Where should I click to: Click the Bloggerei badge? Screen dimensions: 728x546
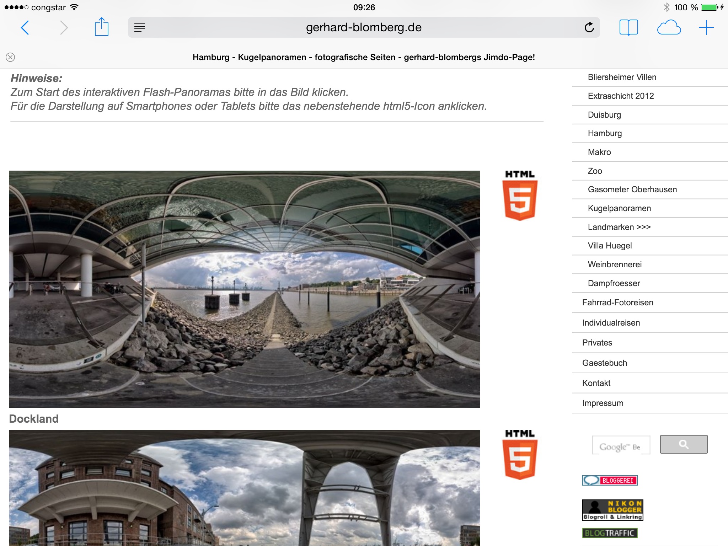coord(610,480)
